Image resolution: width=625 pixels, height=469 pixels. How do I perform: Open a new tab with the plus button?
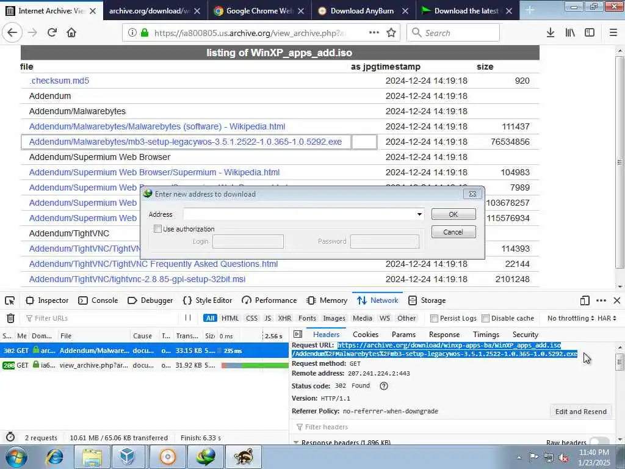tap(530, 10)
